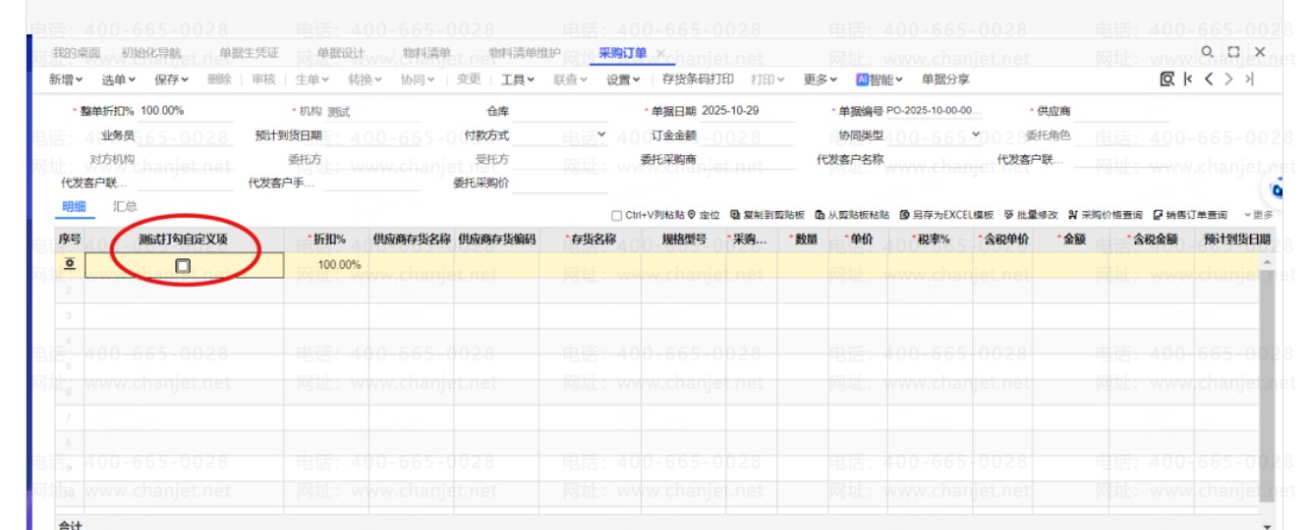Click the 仓库 input field

pos(560,112)
